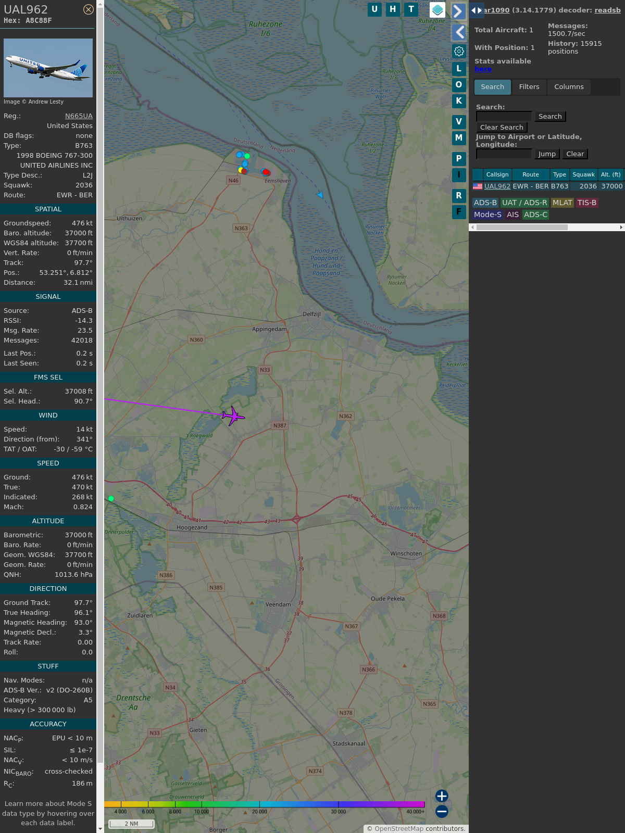Click the purple UAL962 aircraft icon
625x833 pixels.
233,415
